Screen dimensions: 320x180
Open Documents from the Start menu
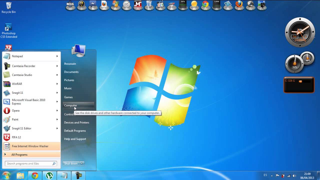pyautogui.click(x=71, y=72)
